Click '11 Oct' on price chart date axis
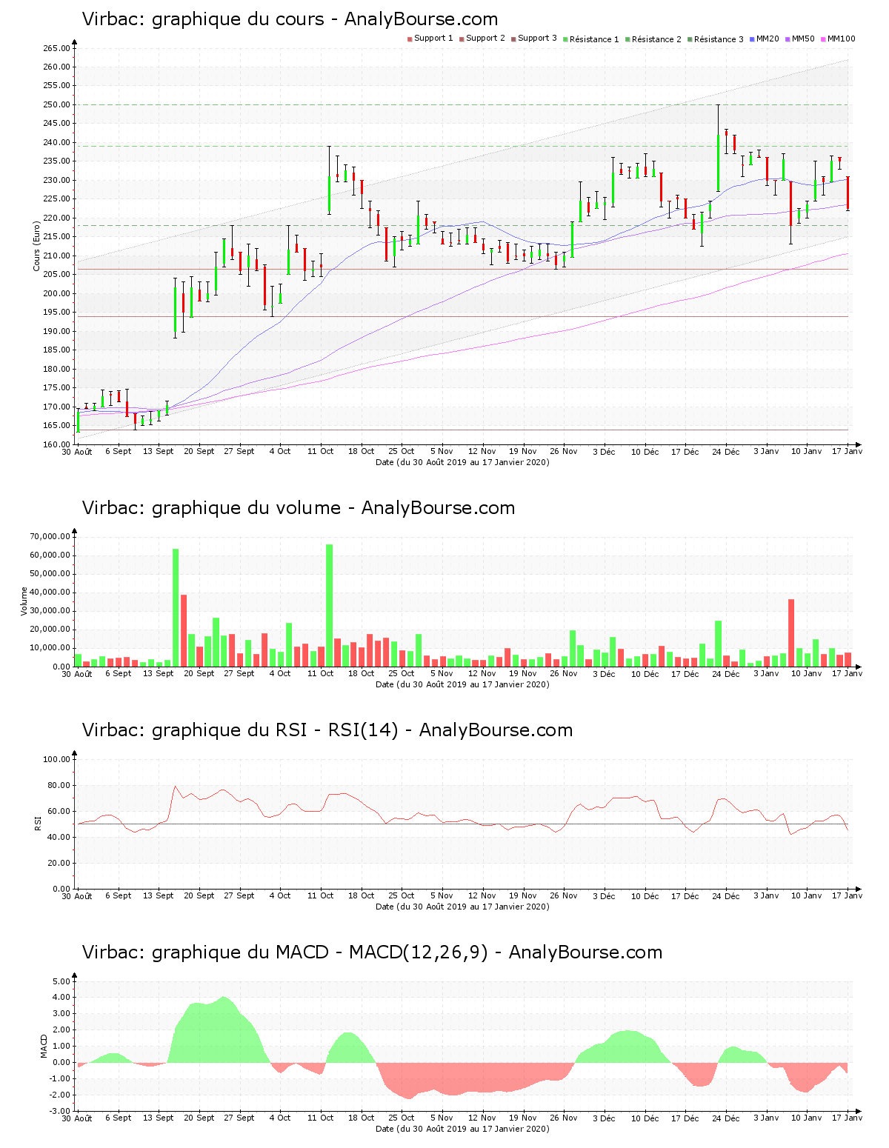Screen dimensions: 889x1148 (x=321, y=451)
